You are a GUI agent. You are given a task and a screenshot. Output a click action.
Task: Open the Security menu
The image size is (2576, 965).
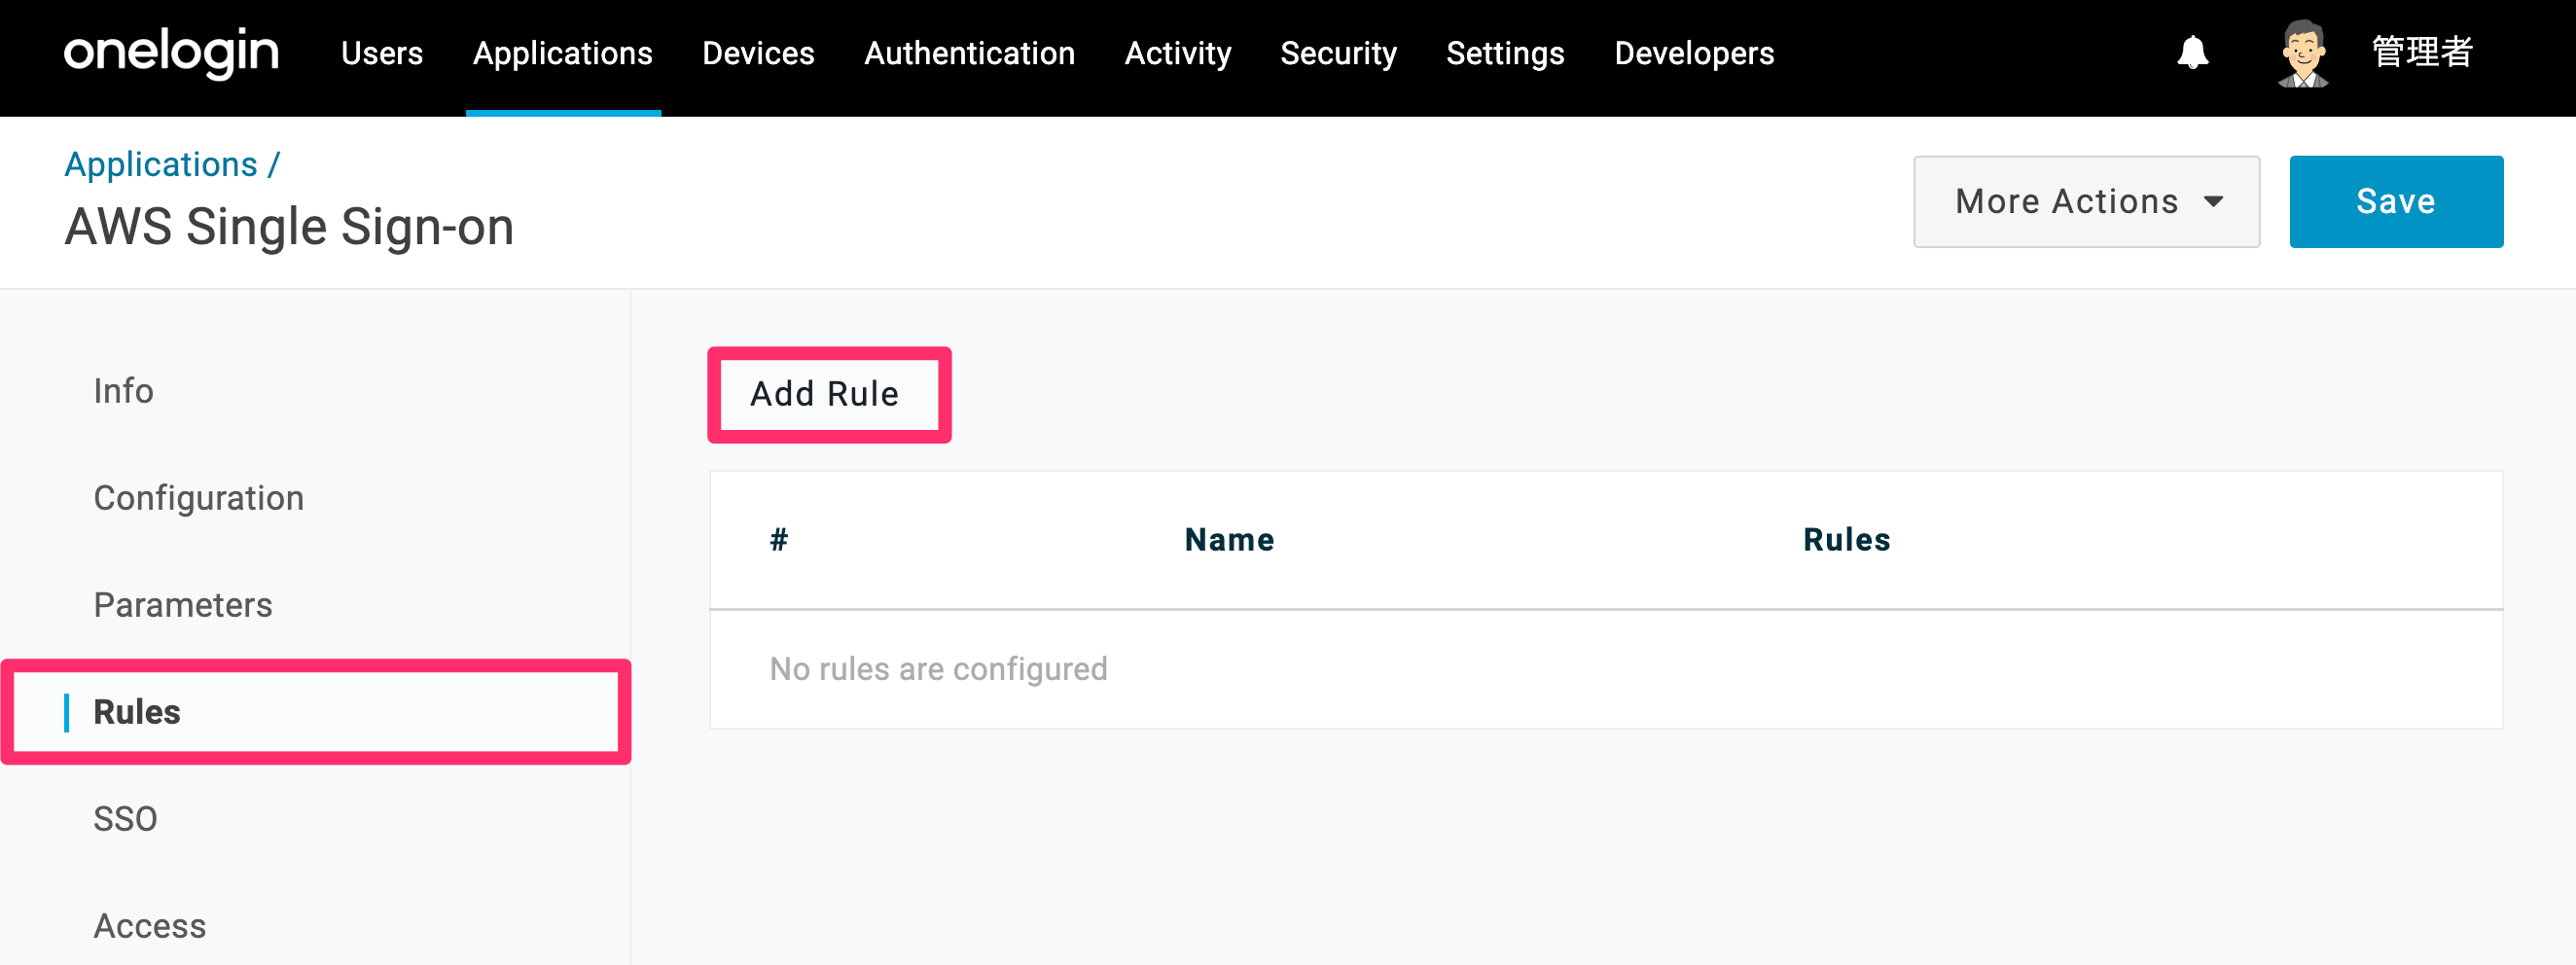(1338, 53)
